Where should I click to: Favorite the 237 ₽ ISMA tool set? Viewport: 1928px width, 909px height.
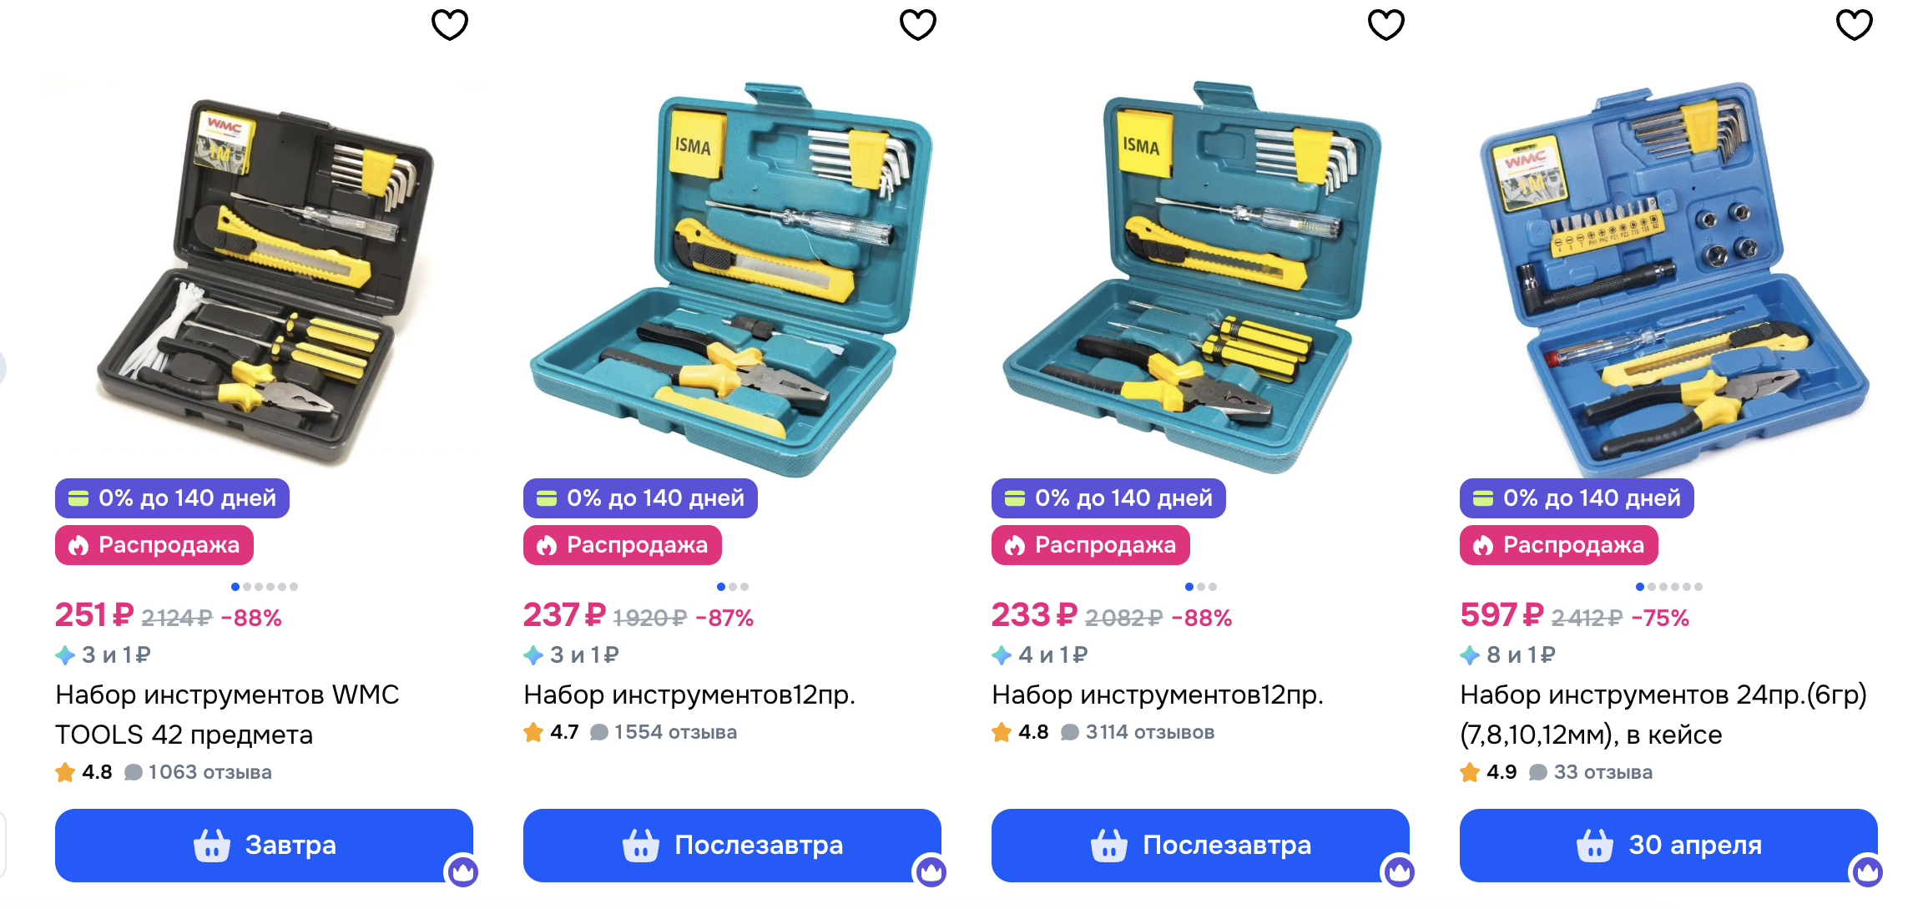(917, 24)
